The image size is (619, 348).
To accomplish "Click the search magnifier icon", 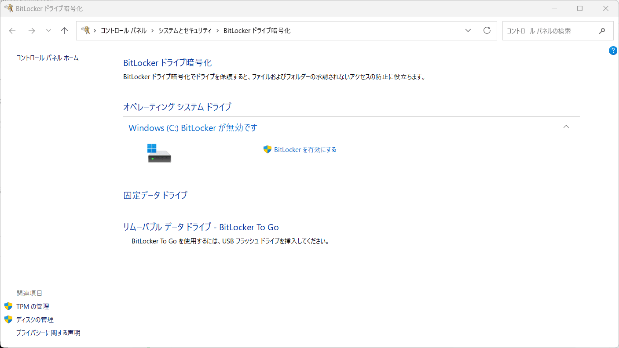I will click(x=602, y=30).
